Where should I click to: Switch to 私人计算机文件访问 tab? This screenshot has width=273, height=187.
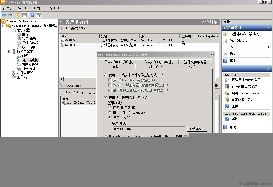159,62
